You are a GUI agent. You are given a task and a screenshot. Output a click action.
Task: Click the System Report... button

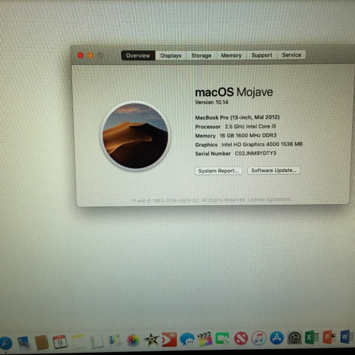click(218, 171)
